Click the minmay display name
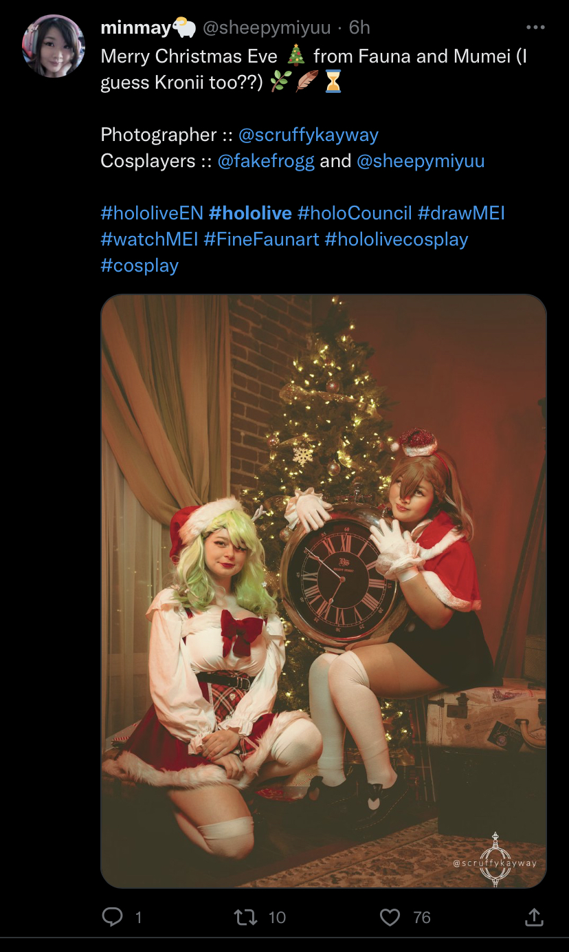 135,28
